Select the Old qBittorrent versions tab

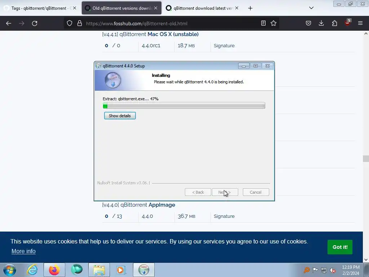click(121, 8)
